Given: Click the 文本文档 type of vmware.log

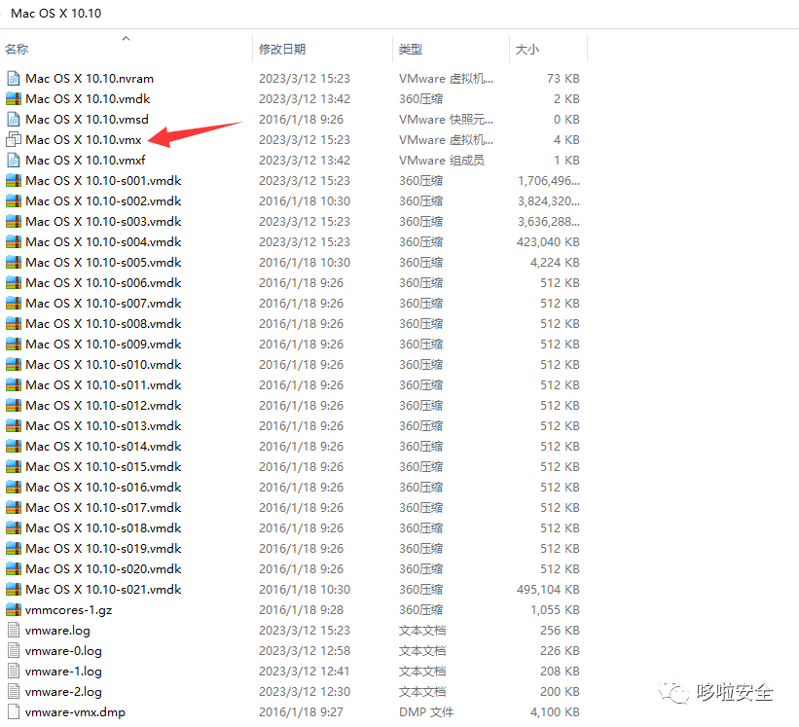Looking at the screenshot, I should (x=422, y=631).
